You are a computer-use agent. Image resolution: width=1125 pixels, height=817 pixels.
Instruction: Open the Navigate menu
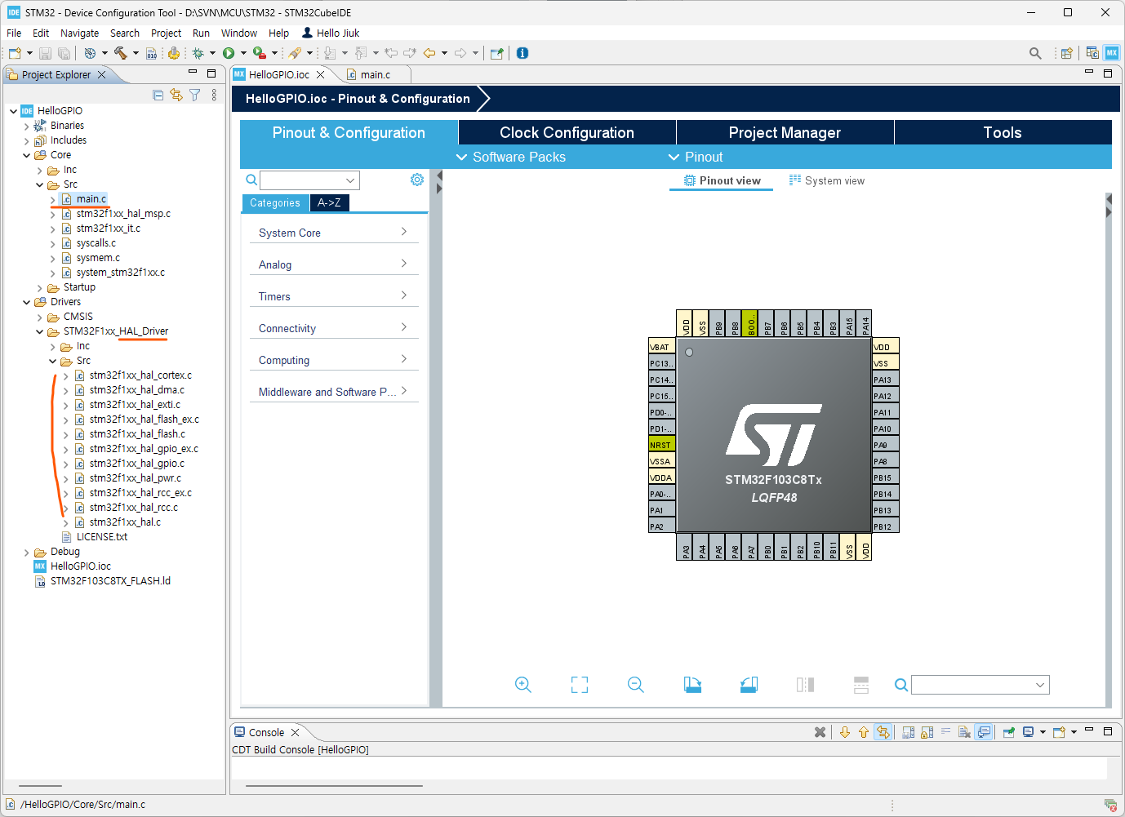pyautogui.click(x=79, y=33)
